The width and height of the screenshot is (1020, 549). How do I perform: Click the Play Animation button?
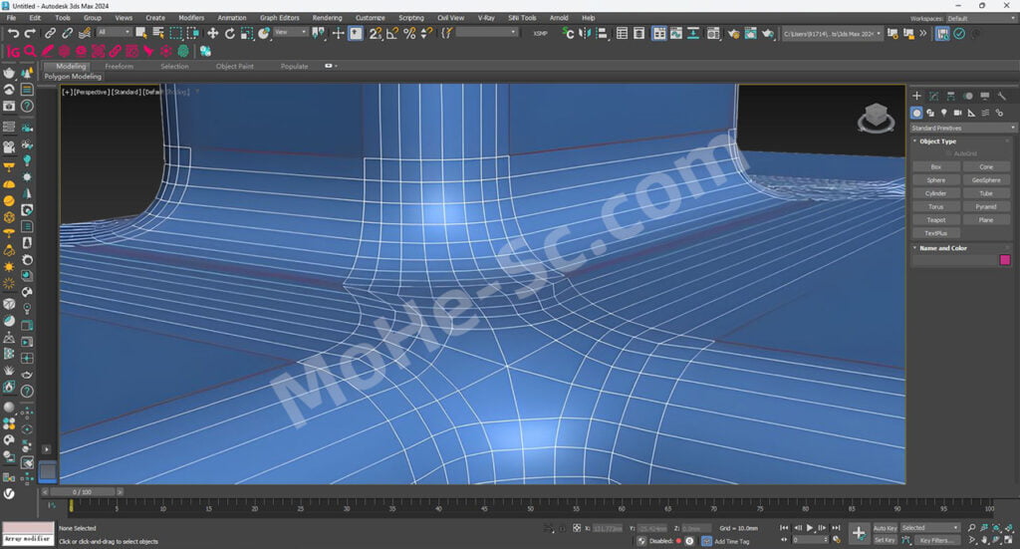(809, 527)
